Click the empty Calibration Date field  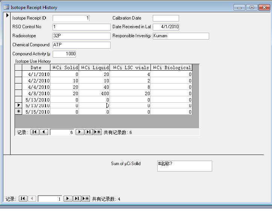[166, 18]
